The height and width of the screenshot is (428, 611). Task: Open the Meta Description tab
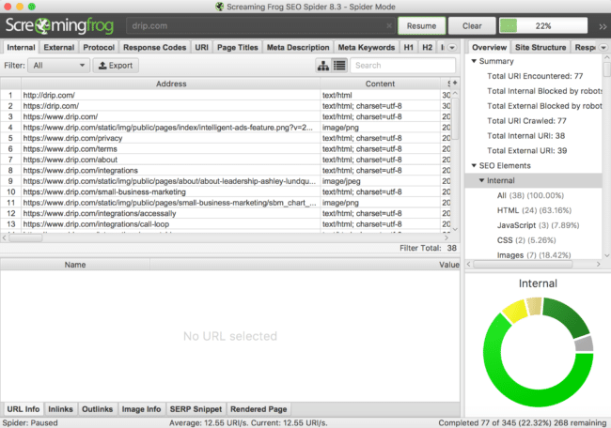[298, 48]
